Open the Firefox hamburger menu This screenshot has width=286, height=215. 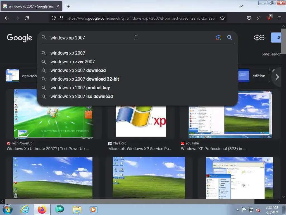279,18
